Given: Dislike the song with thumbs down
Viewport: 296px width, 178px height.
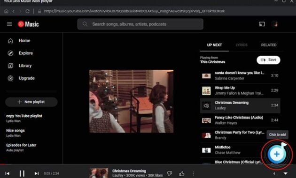Looking at the screenshot, I should (x=170, y=173).
